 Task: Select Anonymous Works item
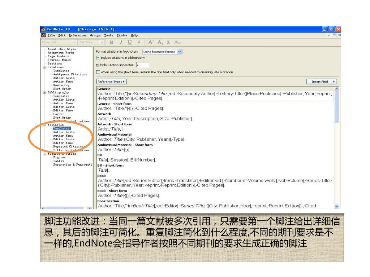point(61,53)
